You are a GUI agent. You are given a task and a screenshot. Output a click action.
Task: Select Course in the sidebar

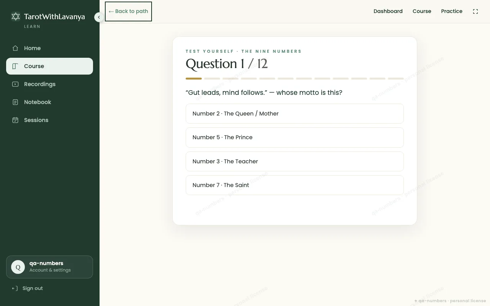pos(49,66)
